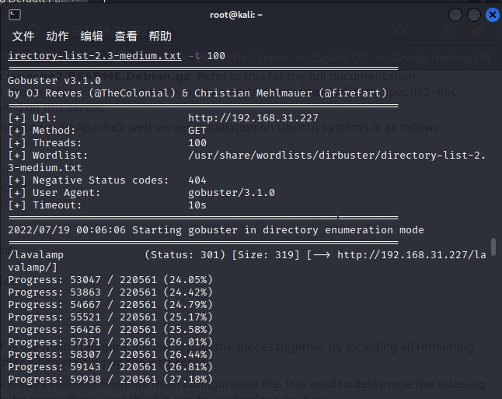
Task: Click the terminal maximize circle button
Action: point(474,15)
